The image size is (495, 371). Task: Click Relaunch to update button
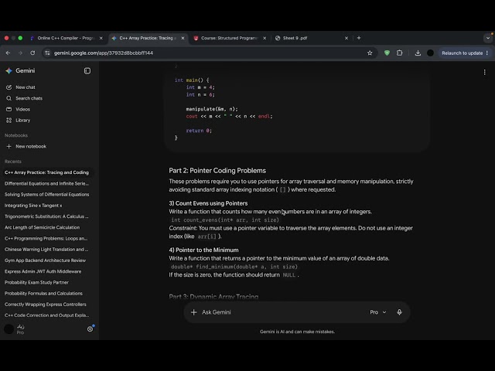coord(462,53)
